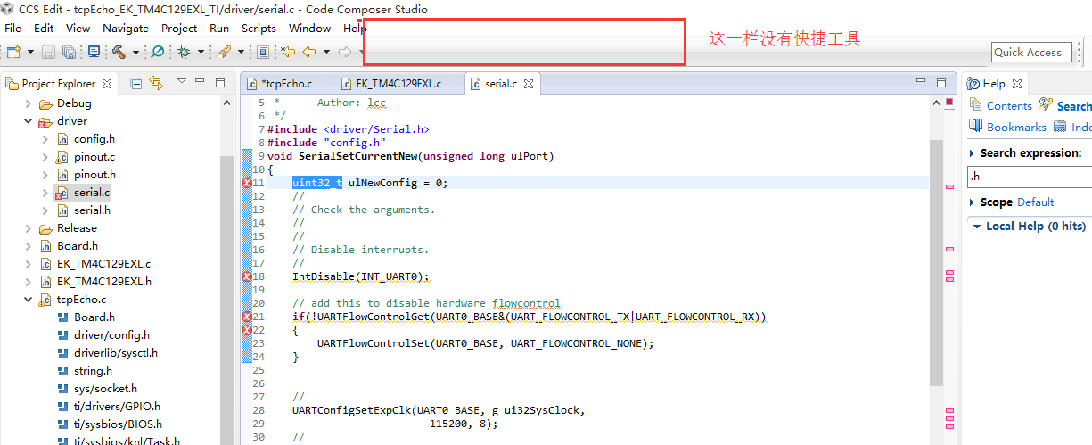The image size is (1092, 445).
Task: Minimize the Project Explorer panel
Action: click(201, 82)
